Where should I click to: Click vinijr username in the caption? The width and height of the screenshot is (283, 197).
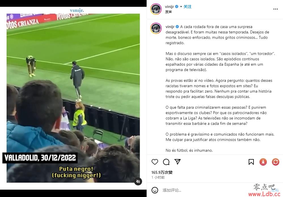tap(170, 27)
